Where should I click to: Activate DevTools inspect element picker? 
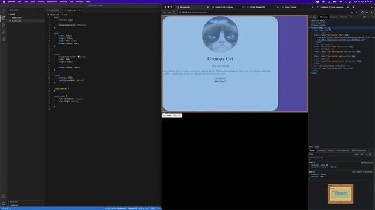pos(311,17)
